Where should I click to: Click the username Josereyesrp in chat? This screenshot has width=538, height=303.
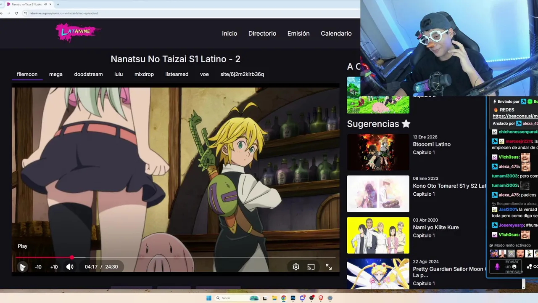tap(512, 225)
